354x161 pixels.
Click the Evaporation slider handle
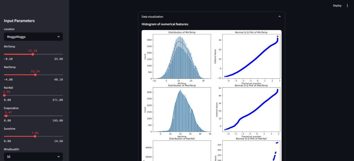[x=6, y=116]
